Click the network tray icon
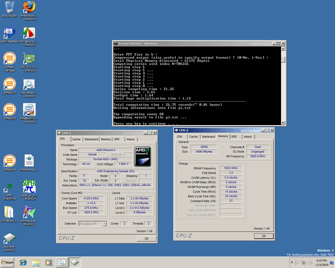This screenshot has width=335, height=268. (x=304, y=263)
